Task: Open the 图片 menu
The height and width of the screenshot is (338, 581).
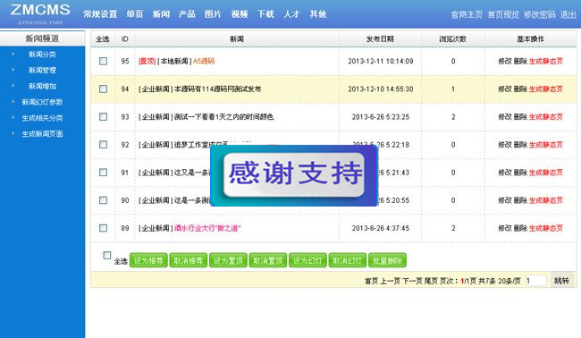Action: pyautogui.click(x=213, y=14)
